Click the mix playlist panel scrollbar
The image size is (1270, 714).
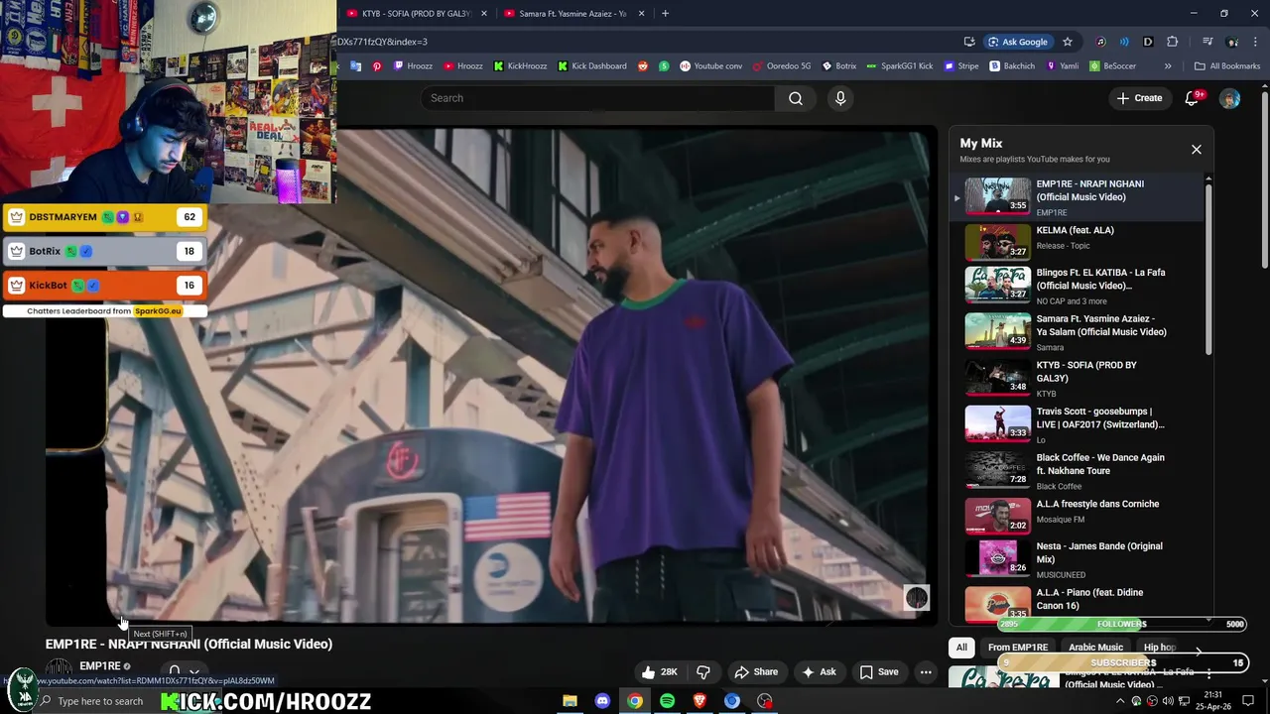tap(1208, 268)
